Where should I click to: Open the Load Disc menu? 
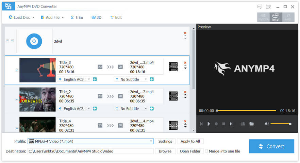coord(22,17)
